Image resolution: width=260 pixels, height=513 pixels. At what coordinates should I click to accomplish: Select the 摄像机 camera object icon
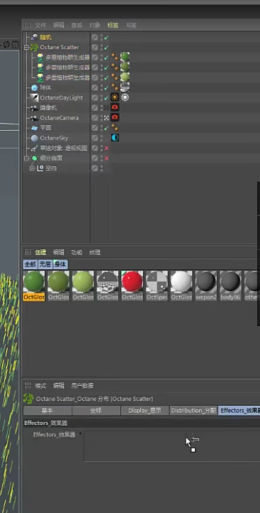pos(34,107)
